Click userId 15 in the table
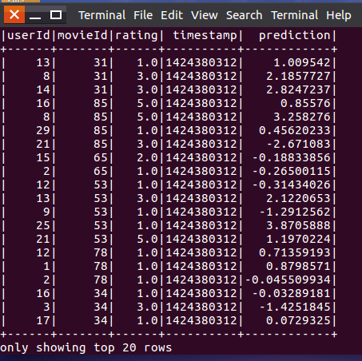362x361 pixels. [43, 158]
